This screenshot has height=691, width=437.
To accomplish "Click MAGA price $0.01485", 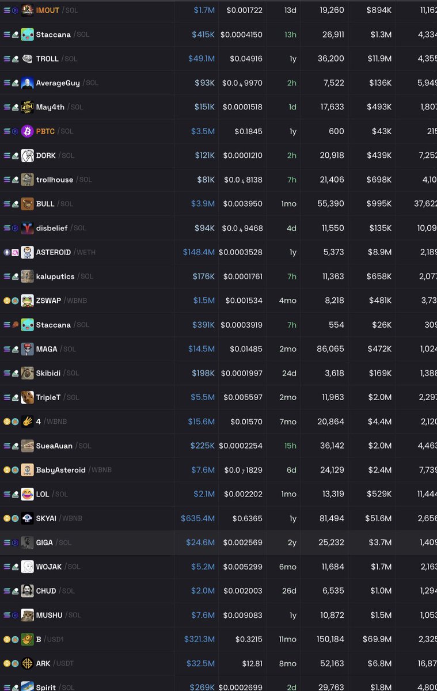I will click(246, 349).
